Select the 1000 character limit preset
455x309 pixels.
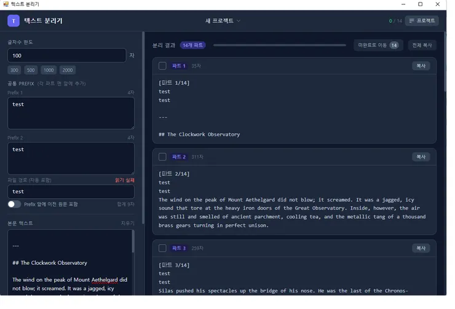click(49, 70)
